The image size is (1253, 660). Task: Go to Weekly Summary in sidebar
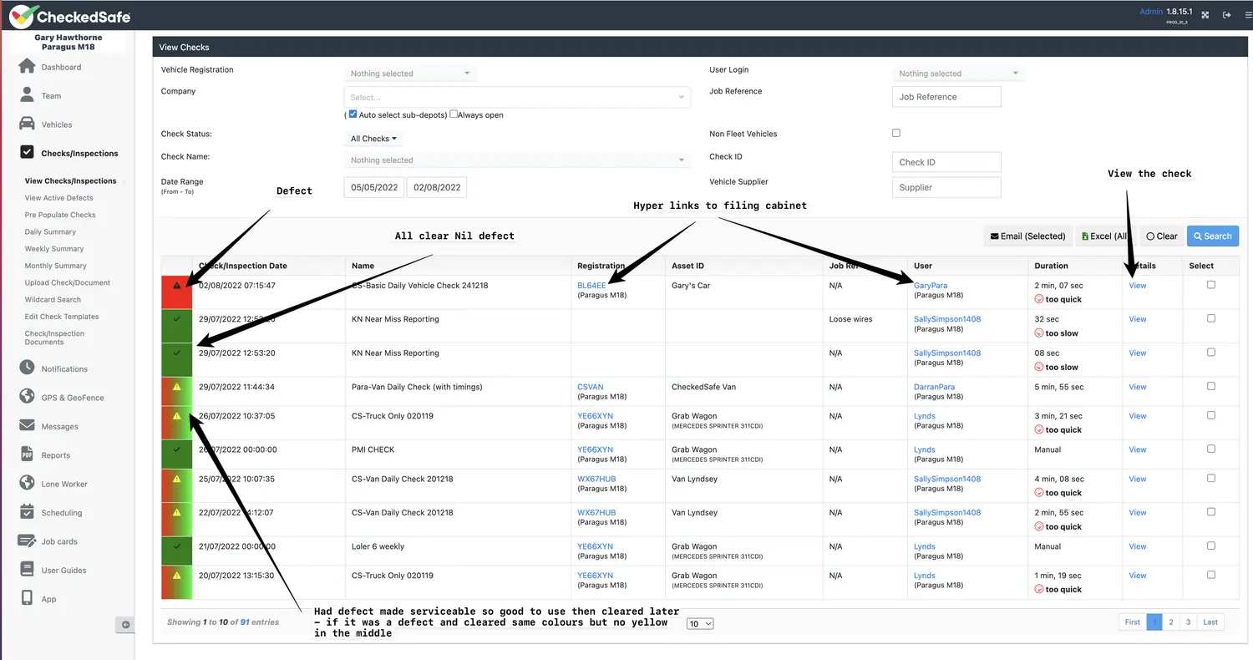(54, 249)
